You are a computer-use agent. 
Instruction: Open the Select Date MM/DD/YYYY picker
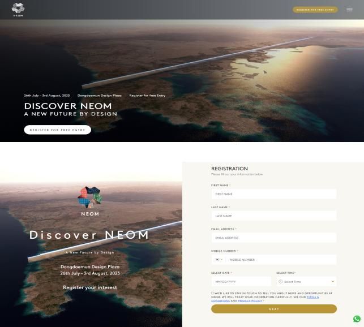pos(241,282)
